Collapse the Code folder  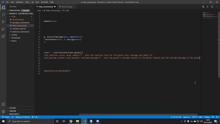tap(21, 17)
